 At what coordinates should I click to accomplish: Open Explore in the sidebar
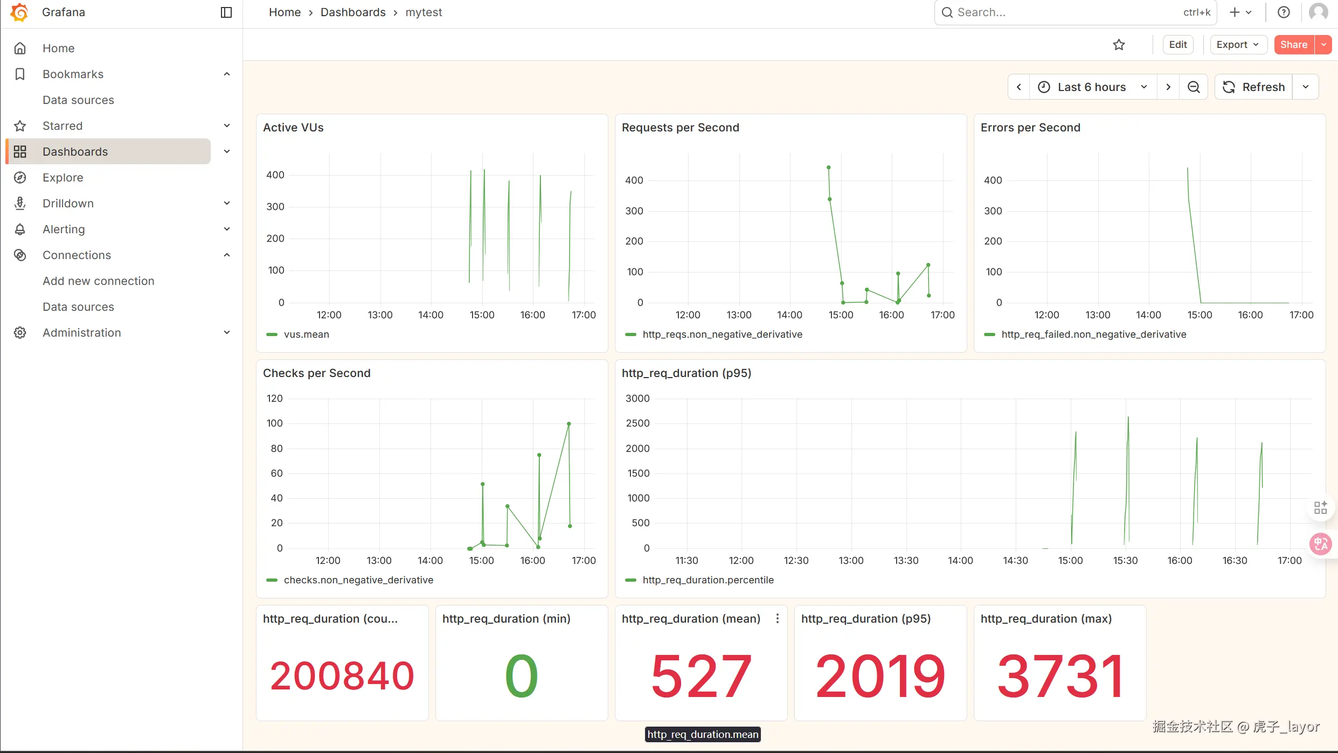point(63,178)
